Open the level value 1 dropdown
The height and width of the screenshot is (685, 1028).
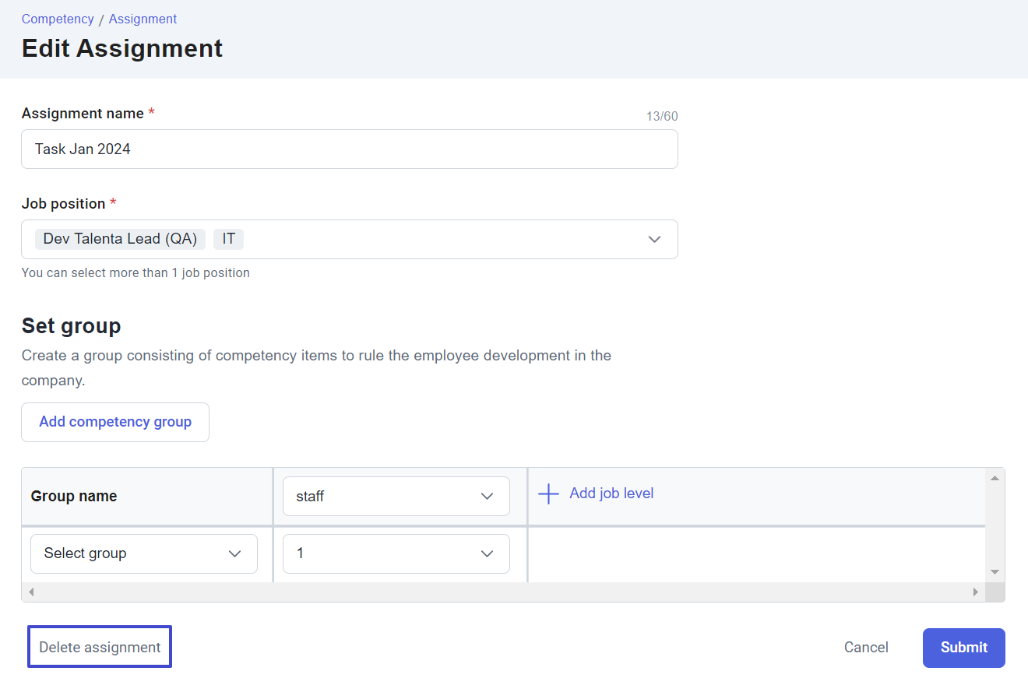click(396, 553)
